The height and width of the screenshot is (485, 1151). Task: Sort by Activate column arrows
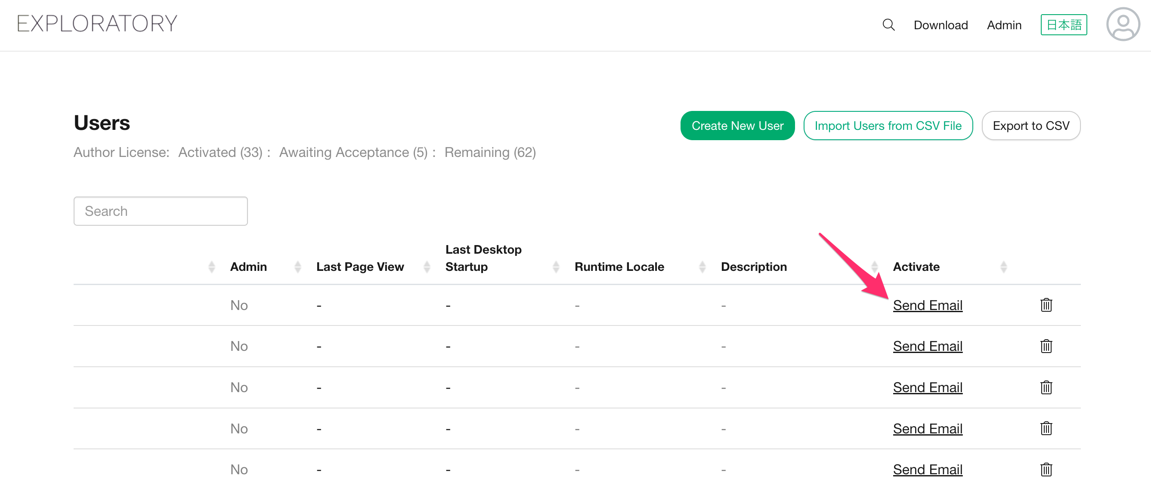coord(1003,267)
